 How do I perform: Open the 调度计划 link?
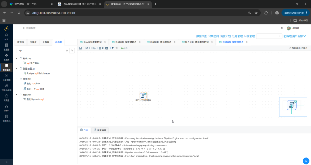225,36
